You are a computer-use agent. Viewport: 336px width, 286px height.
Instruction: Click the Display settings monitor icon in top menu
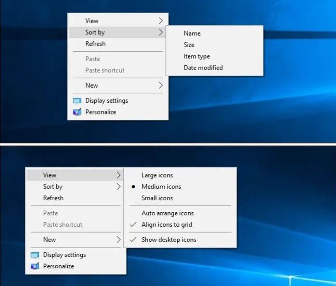tap(77, 101)
